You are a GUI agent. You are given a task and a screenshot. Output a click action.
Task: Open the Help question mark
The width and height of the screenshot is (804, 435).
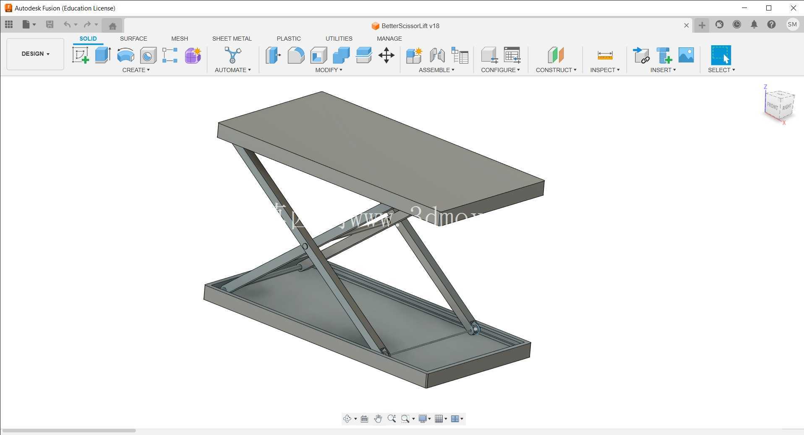pos(771,24)
